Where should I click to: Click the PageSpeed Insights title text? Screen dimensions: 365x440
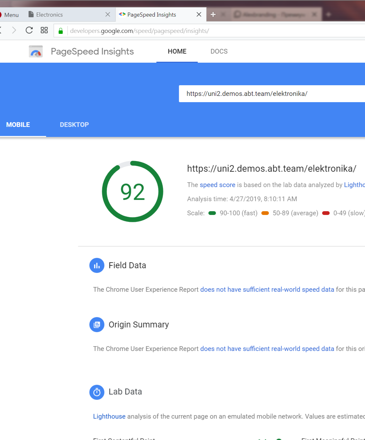point(92,51)
